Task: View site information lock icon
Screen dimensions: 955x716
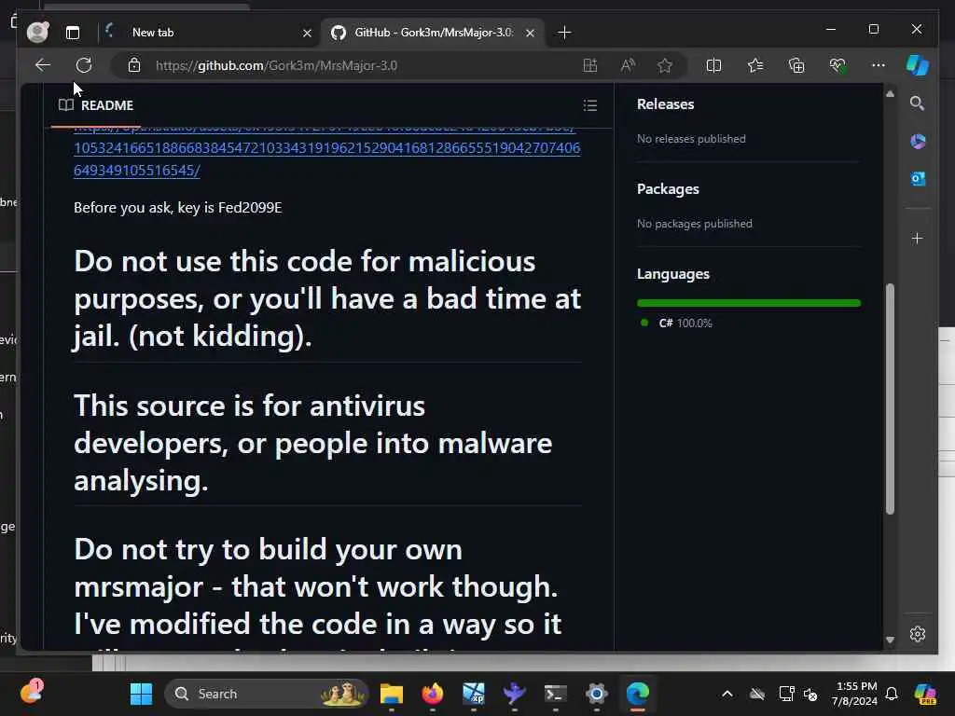Action: 134,65
